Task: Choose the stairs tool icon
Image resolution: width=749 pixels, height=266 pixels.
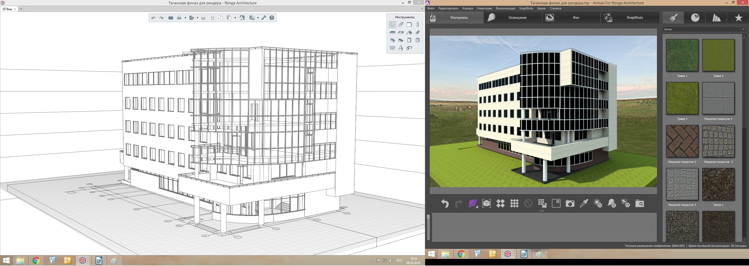Action: pos(392,40)
